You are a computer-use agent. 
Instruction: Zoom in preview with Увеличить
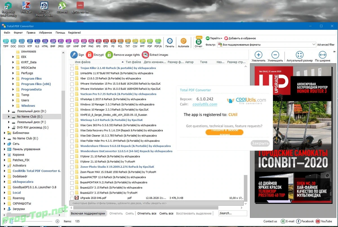(x=258, y=57)
